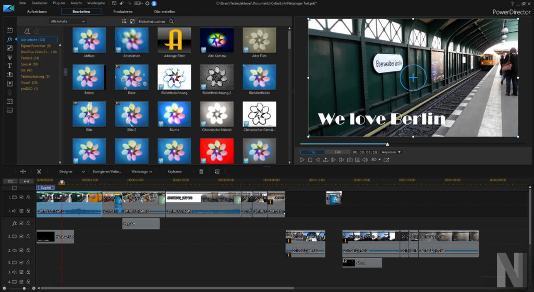This screenshot has height=292, width=534.
Task: Click the Stop button in preview
Action: coord(310,160)
